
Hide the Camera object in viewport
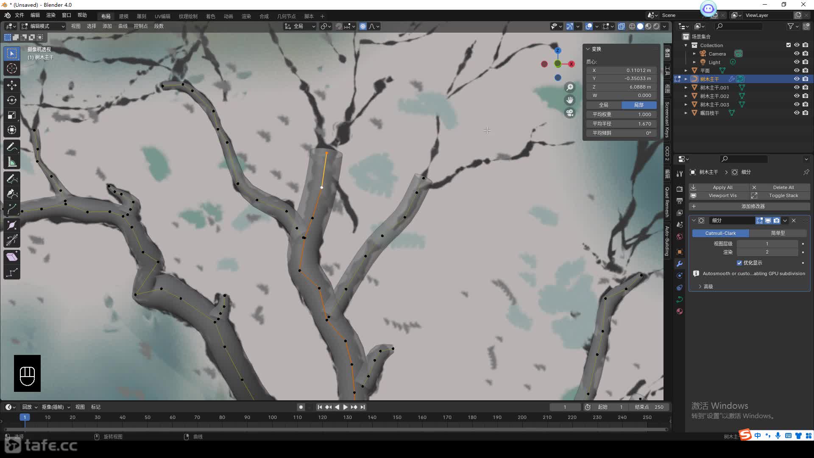tap(797, 53)
